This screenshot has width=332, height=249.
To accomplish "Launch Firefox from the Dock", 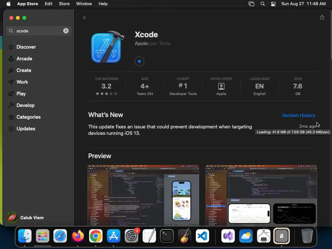I will click(78, 236).
